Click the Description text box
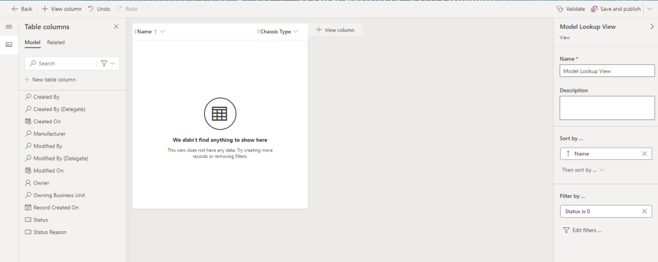Image resolution: width=658 pixels, height=262 pixels. pyautogui.click(x=606, y=108)
